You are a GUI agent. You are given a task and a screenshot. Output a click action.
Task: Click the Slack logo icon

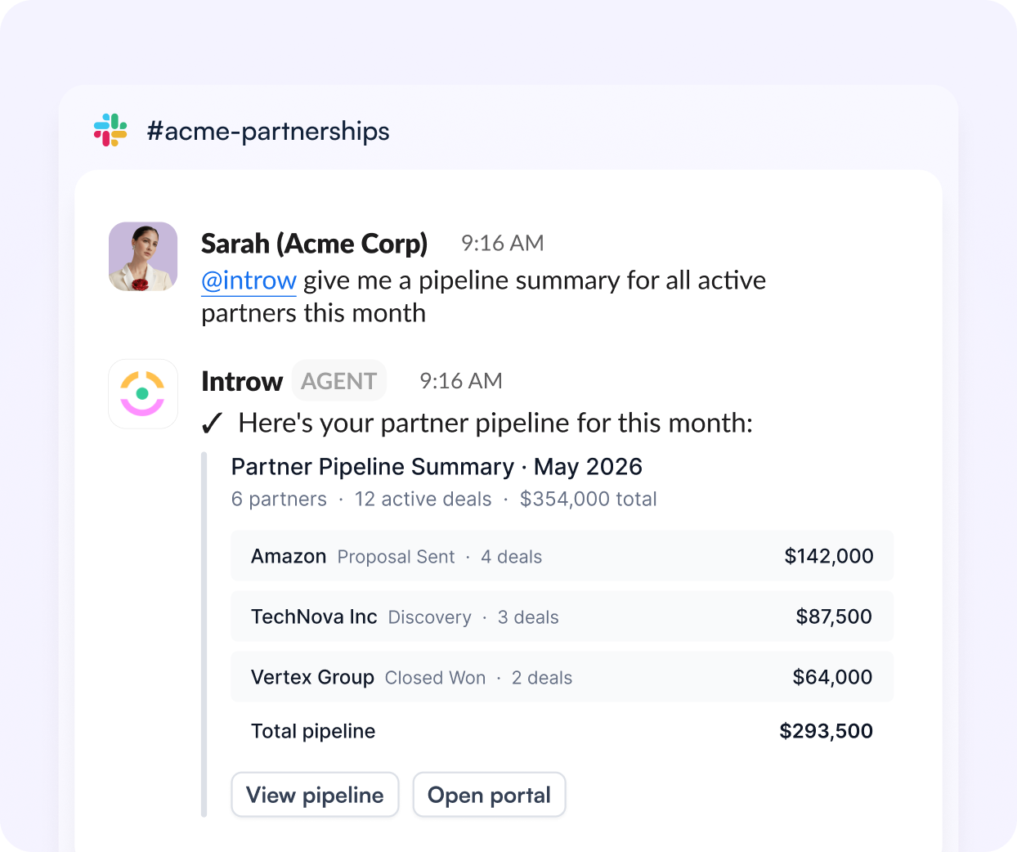[x=110, y=130]
